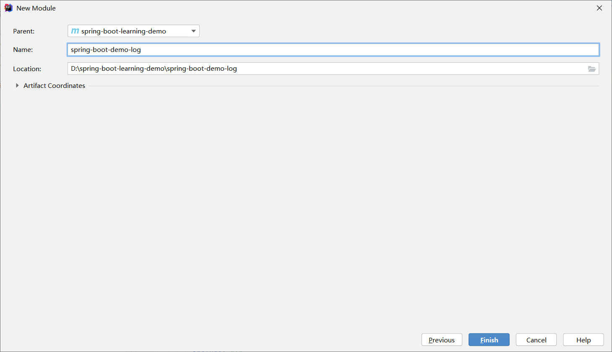Close the New Module window
Screen dimensions: 612x352
[x=599, y=8]
